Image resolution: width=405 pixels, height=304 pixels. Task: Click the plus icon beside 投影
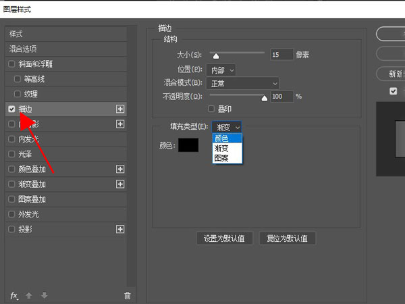[120, 229]
